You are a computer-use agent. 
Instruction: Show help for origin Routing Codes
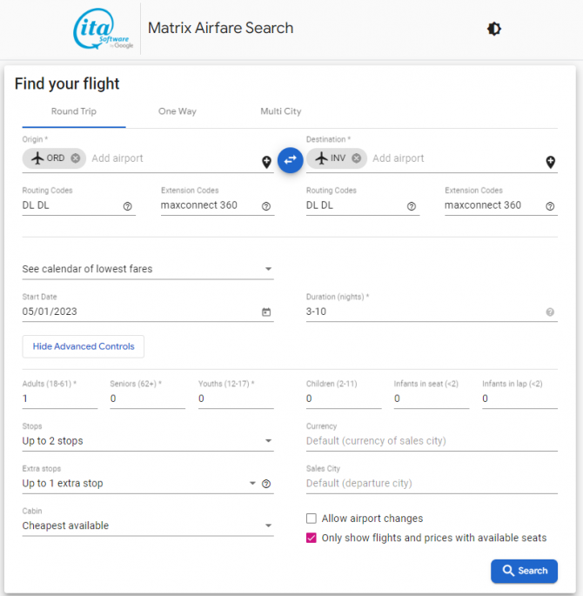(x=127, y=206)
